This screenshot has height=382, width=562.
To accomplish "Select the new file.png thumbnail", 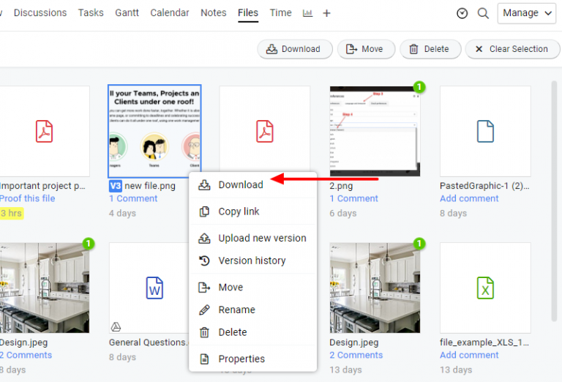I will (x=154, y=131).
